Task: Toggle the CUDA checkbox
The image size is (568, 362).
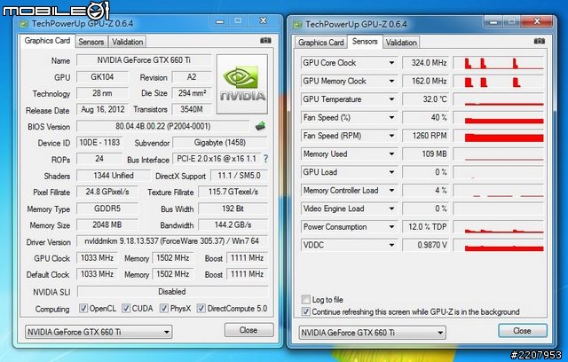Action: [126, 308]
